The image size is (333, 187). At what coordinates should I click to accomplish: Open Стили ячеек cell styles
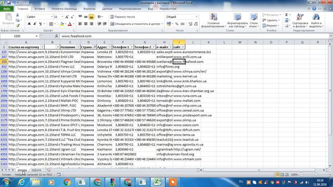tap(253, 20)
